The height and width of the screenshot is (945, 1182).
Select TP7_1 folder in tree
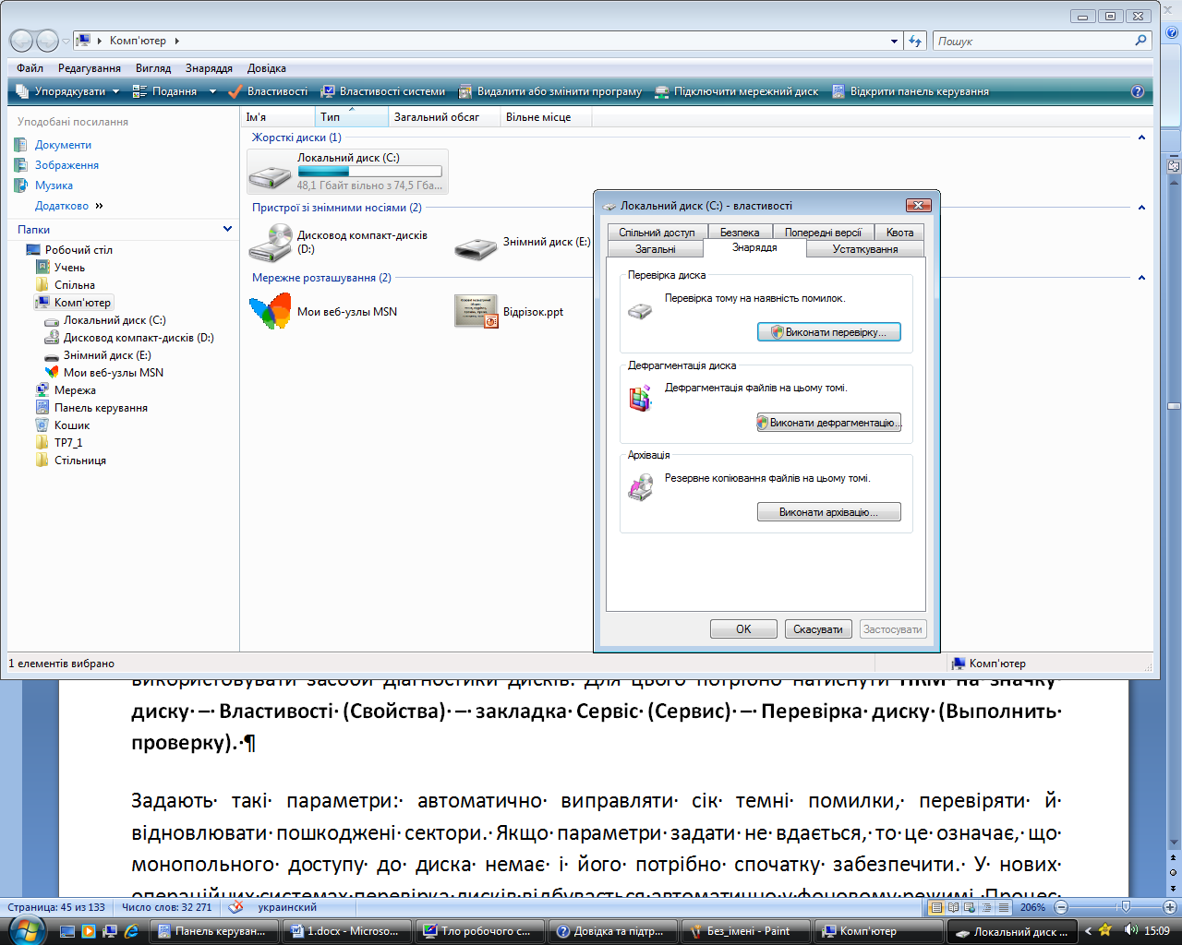point(68,443)
